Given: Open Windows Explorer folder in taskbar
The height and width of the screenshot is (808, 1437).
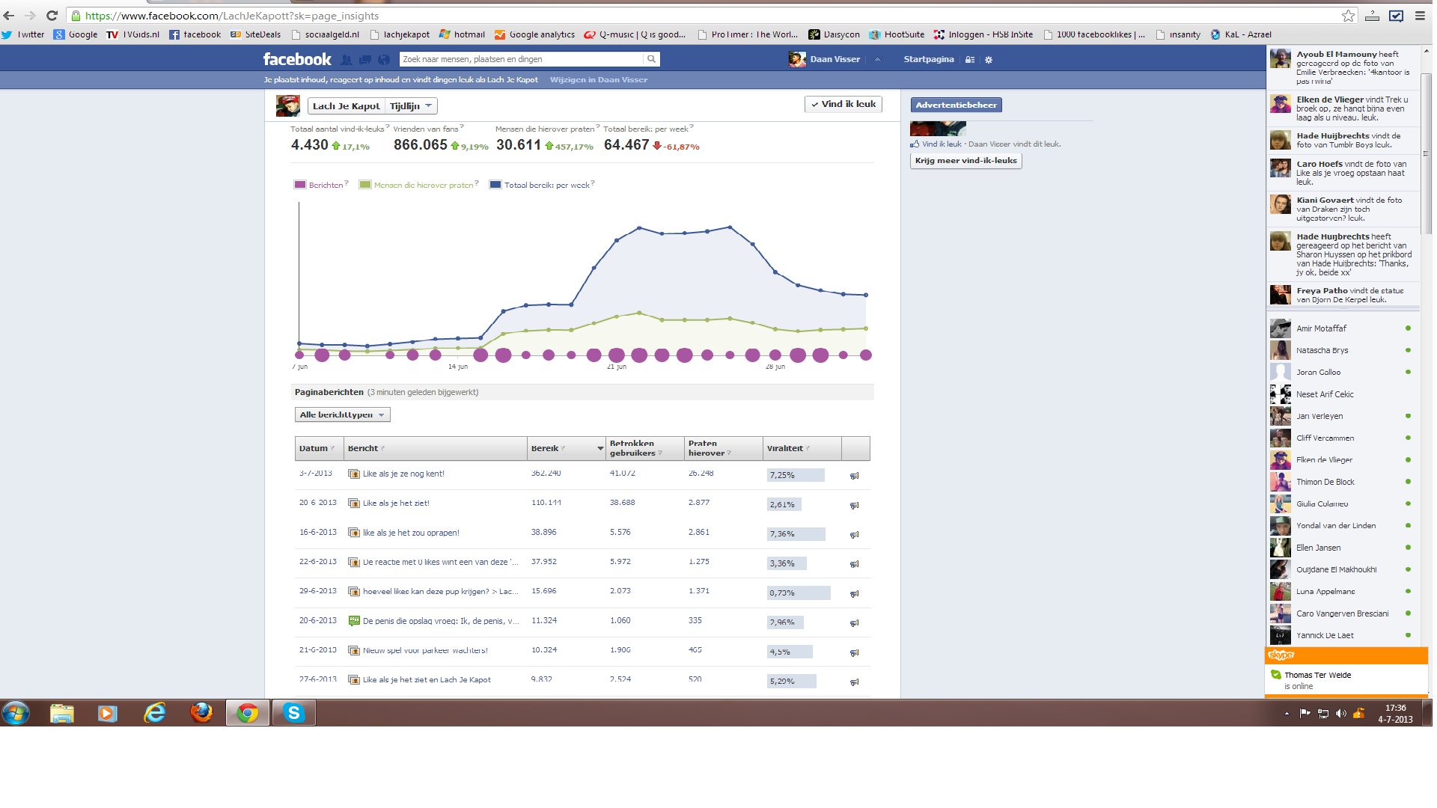Looking at the screenshot, I should [62, 713].
